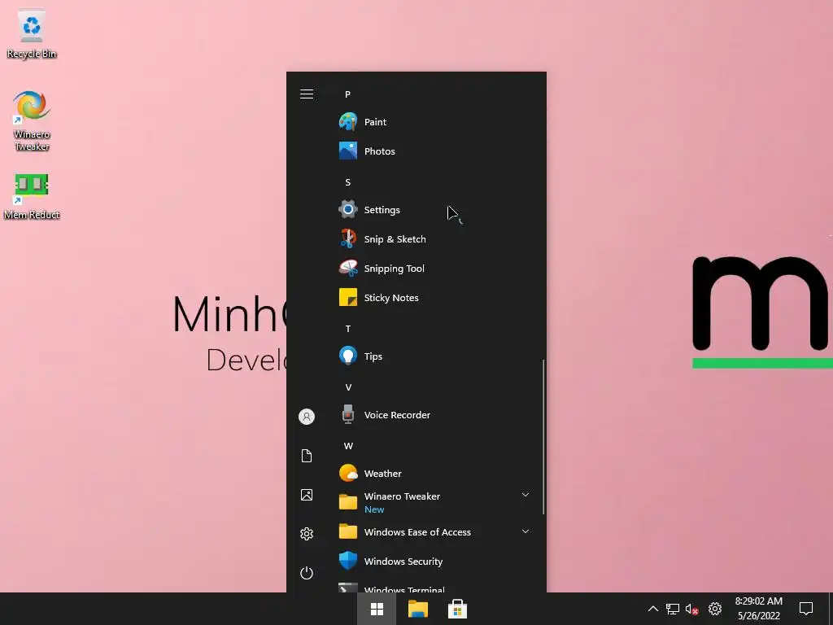Click the Winaero Tweaker folder icon
Screen dimensions: 833x625
tap(348, 501)
